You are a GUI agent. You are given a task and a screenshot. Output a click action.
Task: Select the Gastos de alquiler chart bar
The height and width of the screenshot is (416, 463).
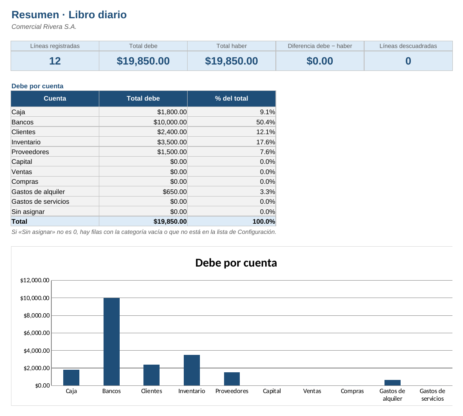click(393, 382)
